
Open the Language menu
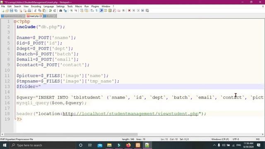[x=48, y=6]
